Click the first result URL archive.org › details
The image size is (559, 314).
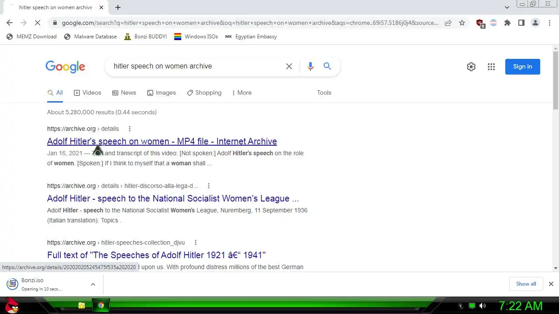pyautogui.click(x=83, y=129)
